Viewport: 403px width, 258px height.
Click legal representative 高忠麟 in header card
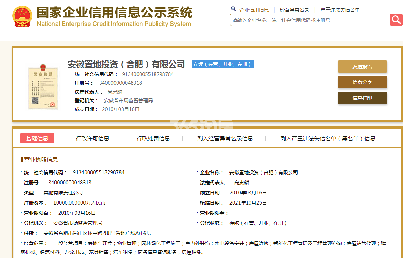115,92
